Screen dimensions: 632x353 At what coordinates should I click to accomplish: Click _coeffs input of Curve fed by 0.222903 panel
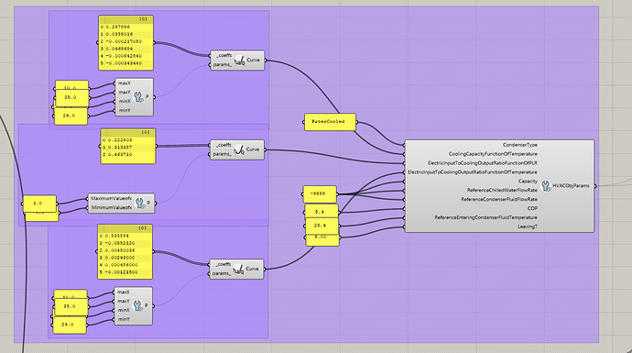(223, 145)
